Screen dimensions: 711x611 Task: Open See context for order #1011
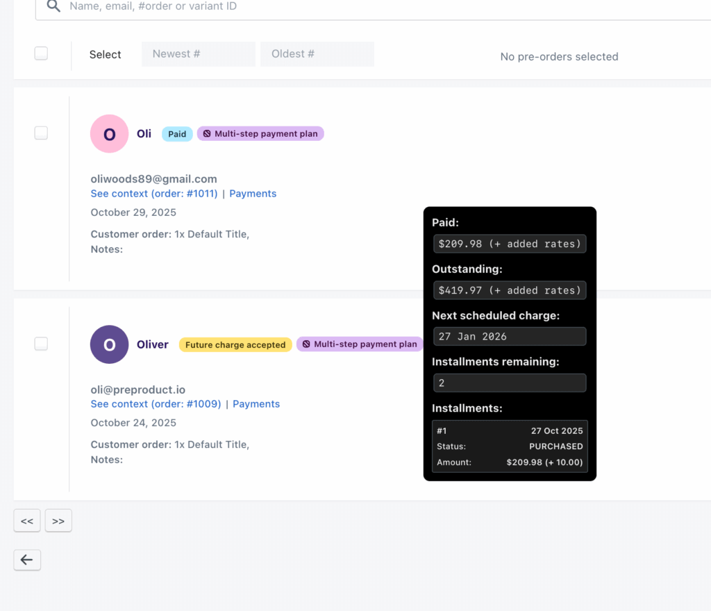click(x=153, y=193)
